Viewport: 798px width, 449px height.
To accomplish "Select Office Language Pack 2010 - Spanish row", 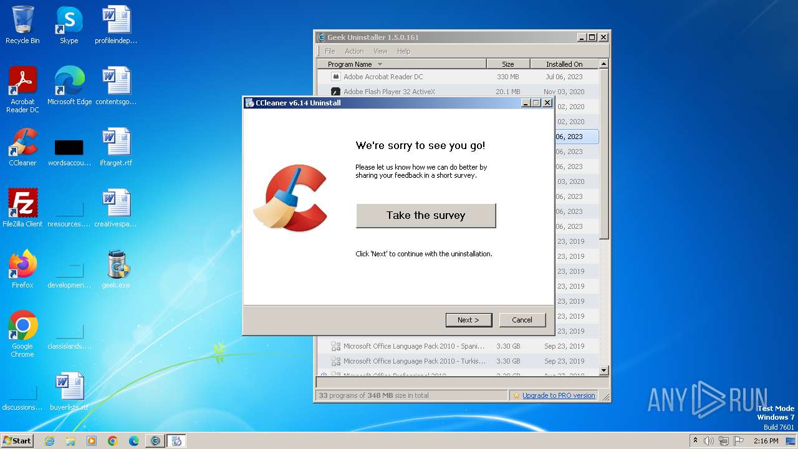I will click(x=458, y=346).
